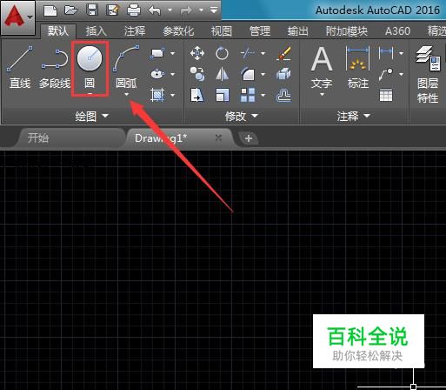Viewport: 446px width, 390px height.
Task: Expand the Trim tool dropdown arrow
Action: click(x=263, y=53)
